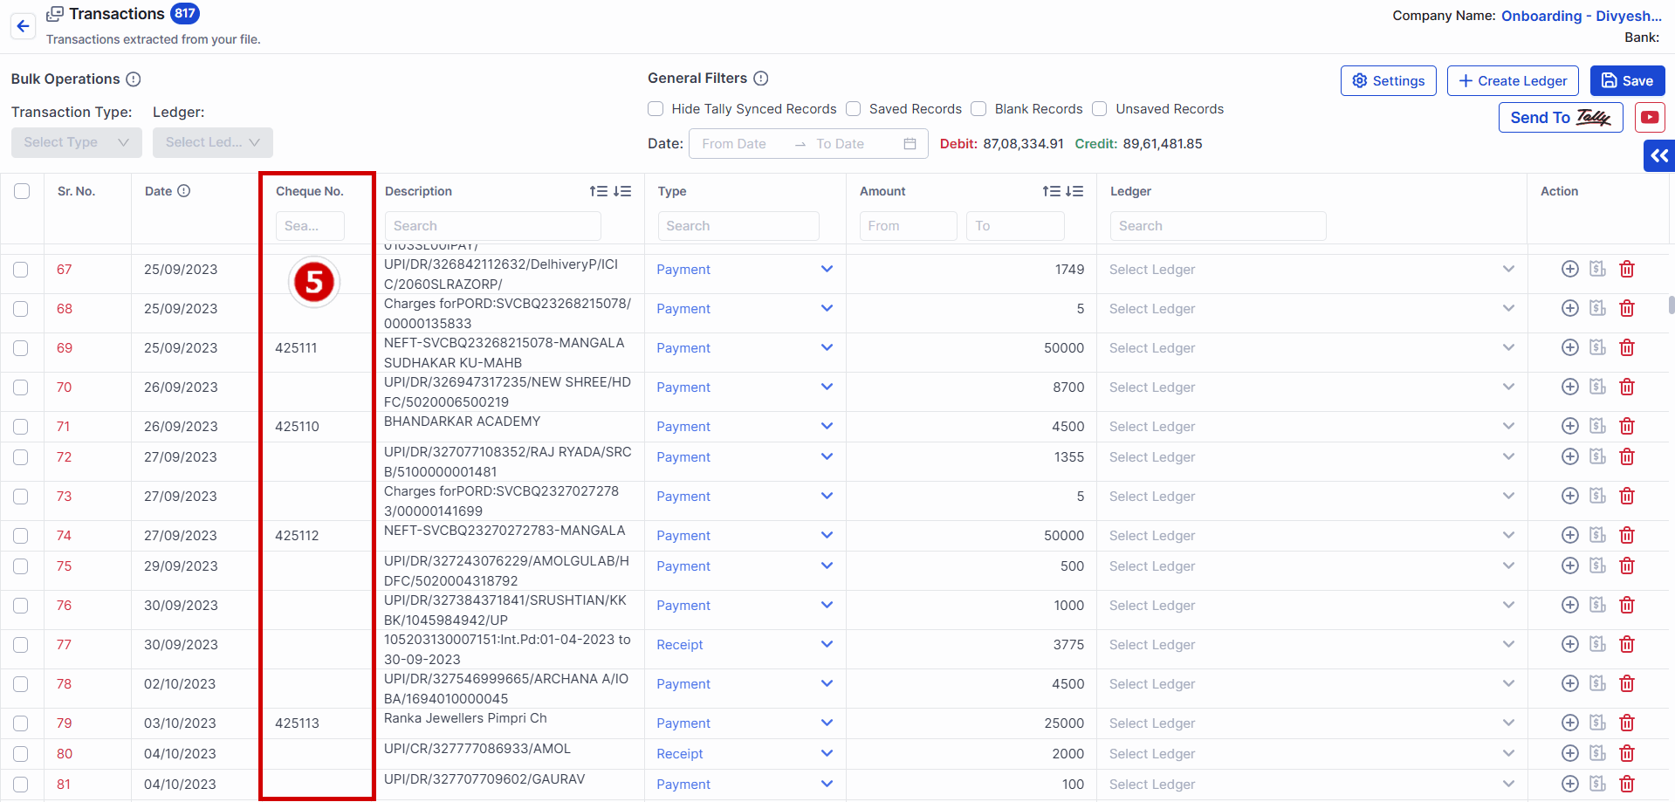Image resolution: width=1675 pixels, height=802 pixels.
Task: Click Send To Tally button
Action: coord(1561,118)
